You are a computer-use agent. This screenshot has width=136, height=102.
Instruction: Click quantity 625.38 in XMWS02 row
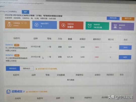[x=70, y=57]
